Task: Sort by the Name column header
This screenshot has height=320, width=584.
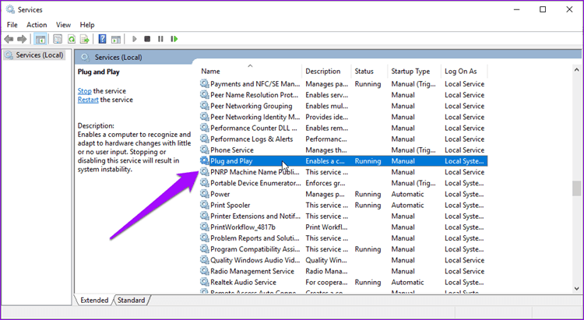Action: click(x=250, y=71)
